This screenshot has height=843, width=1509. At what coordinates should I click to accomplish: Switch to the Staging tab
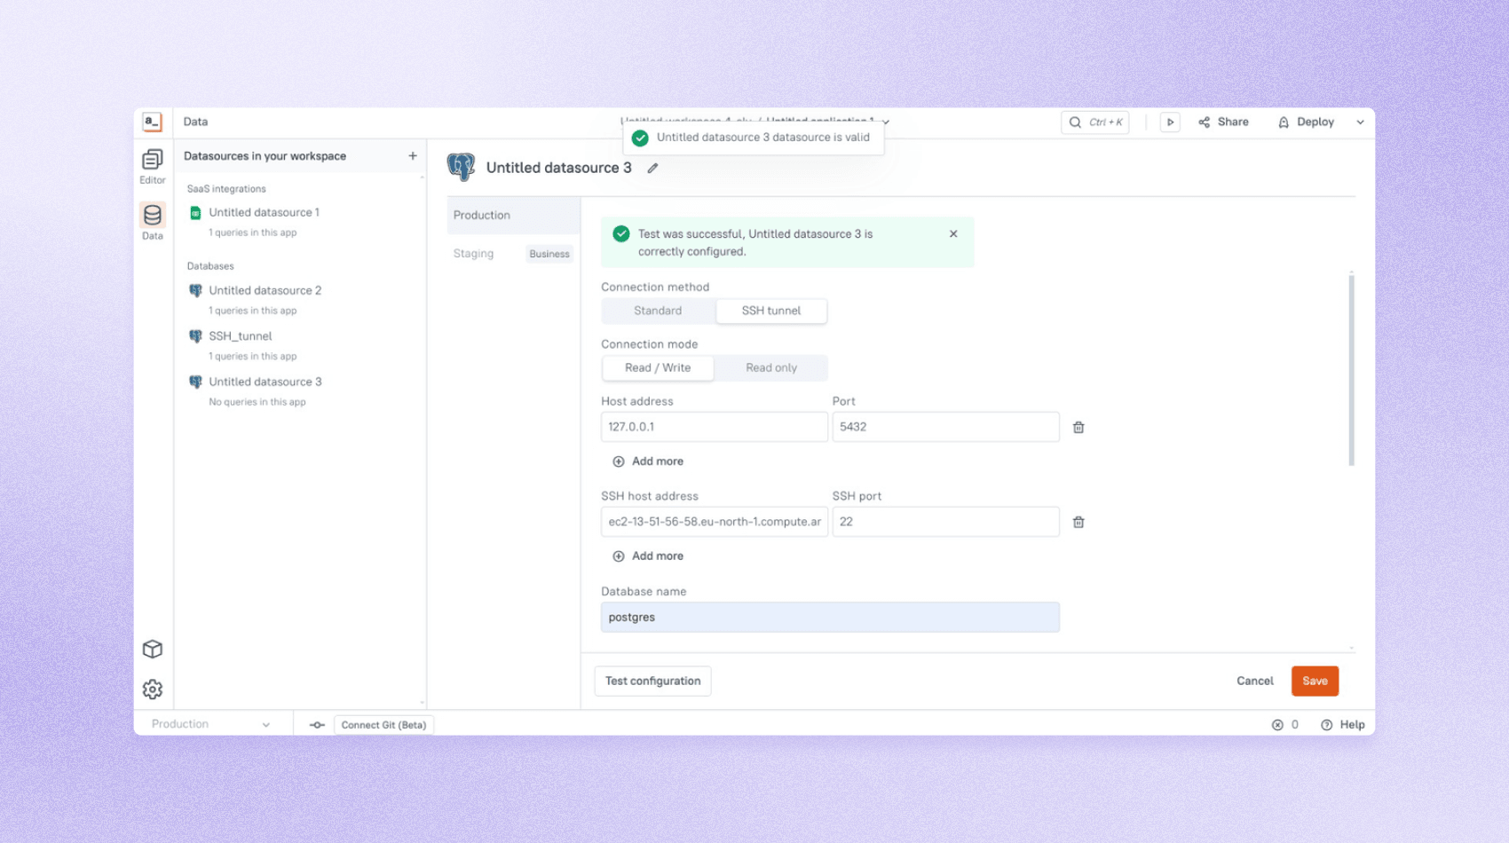point(473,253)
